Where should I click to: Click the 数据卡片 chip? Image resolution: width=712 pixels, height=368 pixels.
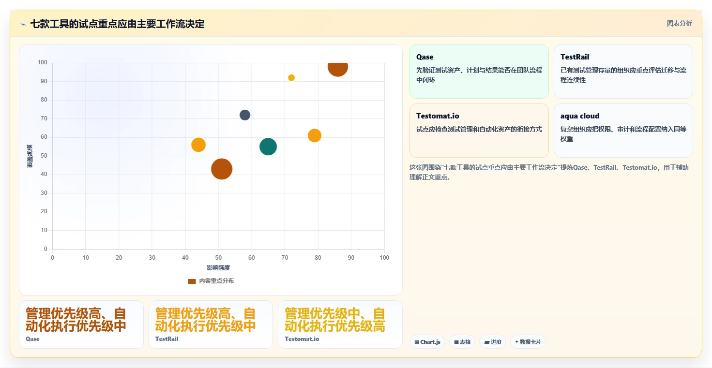pos(528,342)
